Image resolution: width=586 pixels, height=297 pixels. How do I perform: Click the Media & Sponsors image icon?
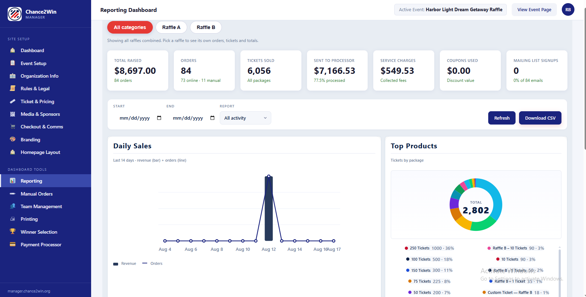click(x=13, y=114)
